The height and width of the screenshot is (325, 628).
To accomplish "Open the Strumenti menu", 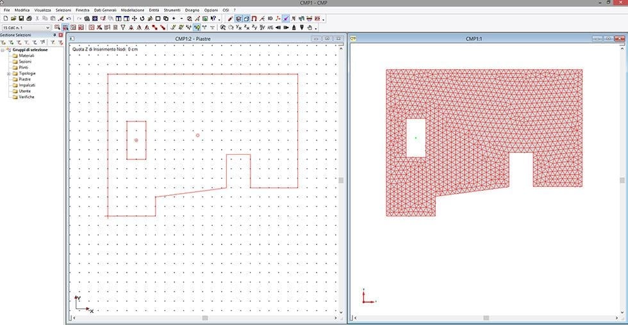I will [172, 10].
